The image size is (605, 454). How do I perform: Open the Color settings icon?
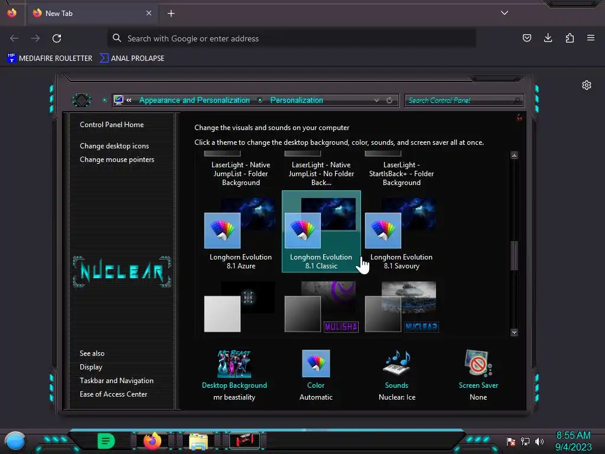(316, 364)
